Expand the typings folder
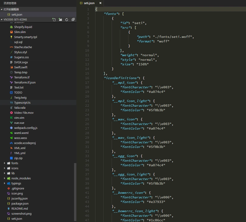246x222 pixels. [4, 183]
